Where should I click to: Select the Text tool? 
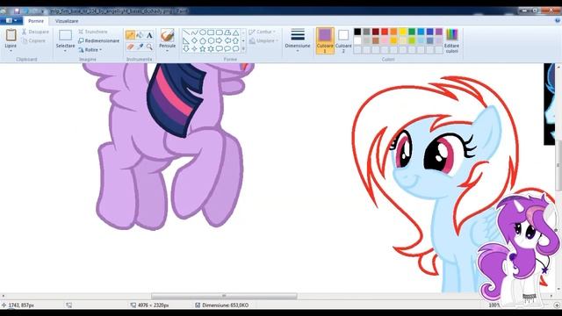[149, 35]
